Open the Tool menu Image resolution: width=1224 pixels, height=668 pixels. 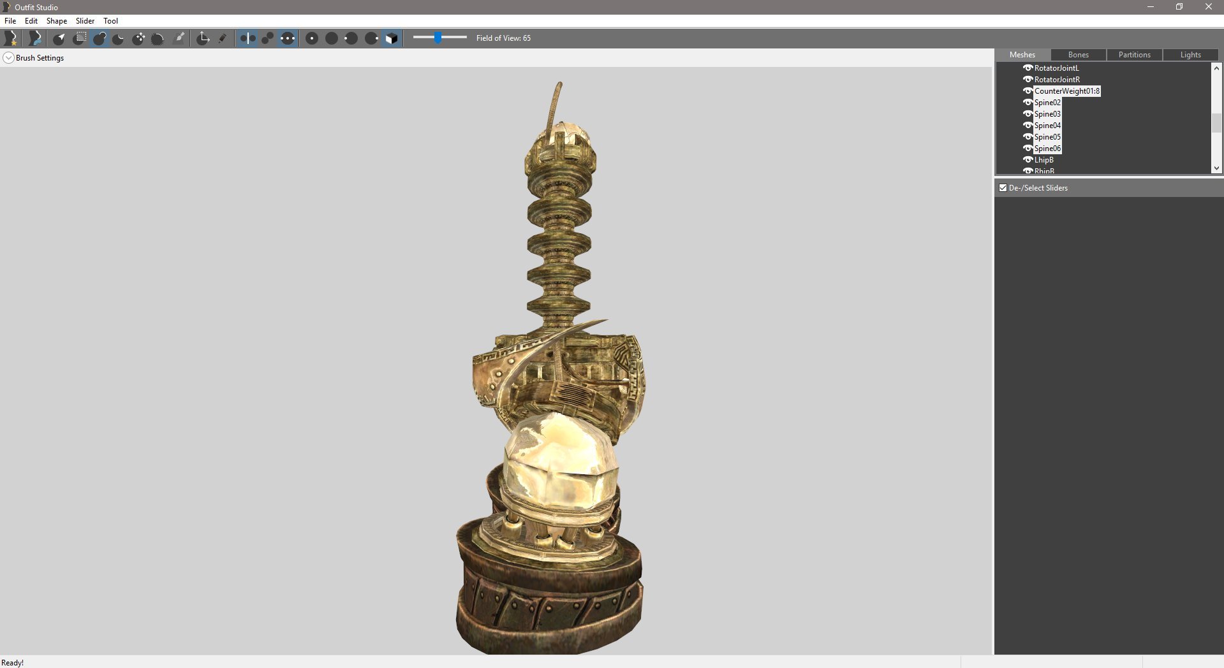coord(111,21)
